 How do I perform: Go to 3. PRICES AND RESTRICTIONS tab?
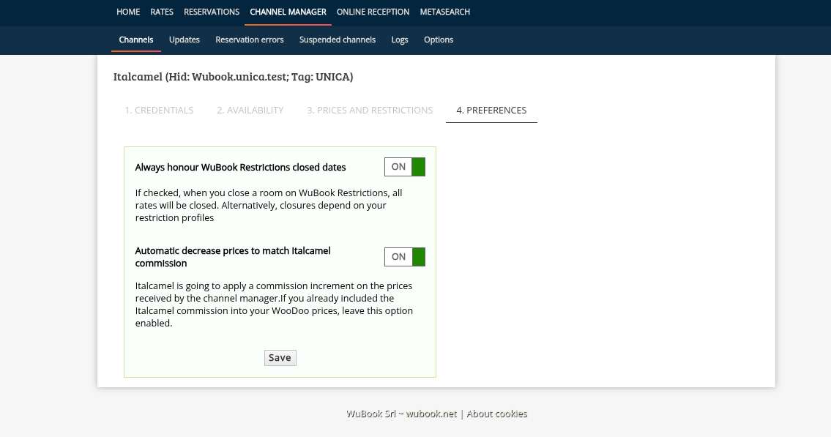click(370, 110)
